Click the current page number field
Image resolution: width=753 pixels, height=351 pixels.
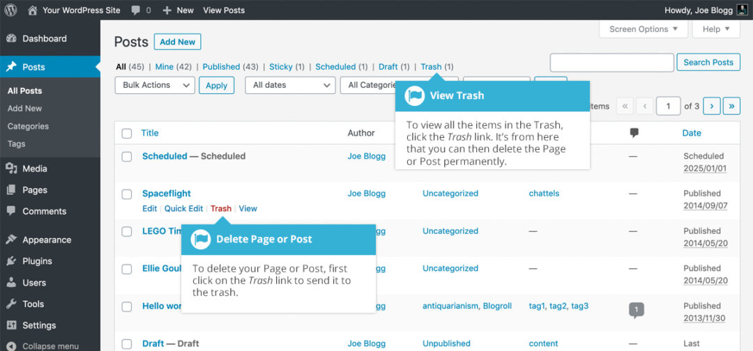coord(668,106)
